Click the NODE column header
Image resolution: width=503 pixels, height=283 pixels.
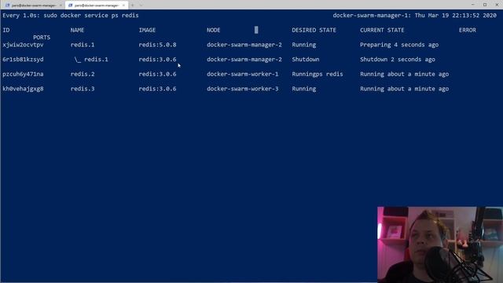tap(213, 30)
